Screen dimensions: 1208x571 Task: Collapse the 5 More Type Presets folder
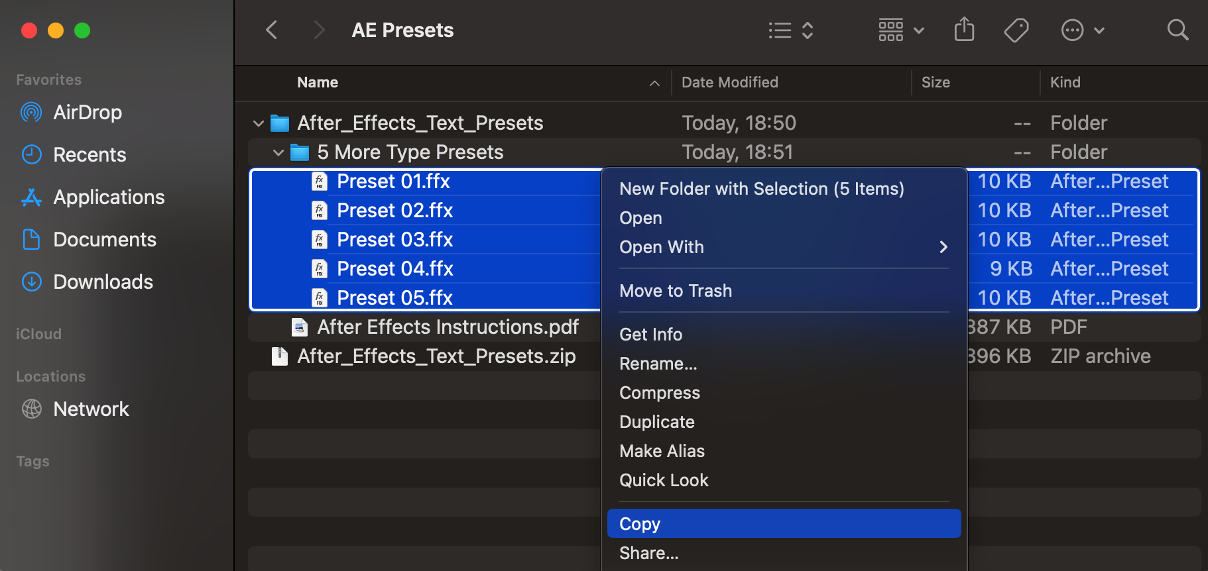278,152
